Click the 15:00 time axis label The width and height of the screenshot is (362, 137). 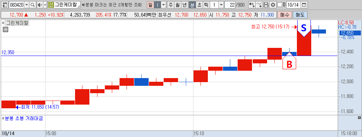coord(51,134)
